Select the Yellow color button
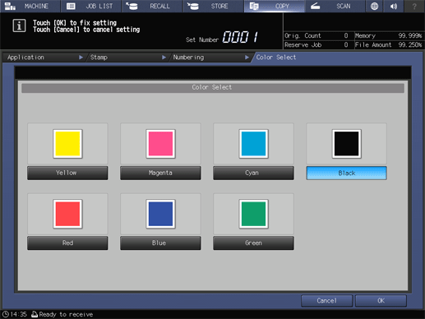Image resolution: width=425 pixels, height=319 pixels. coord(67,173)
